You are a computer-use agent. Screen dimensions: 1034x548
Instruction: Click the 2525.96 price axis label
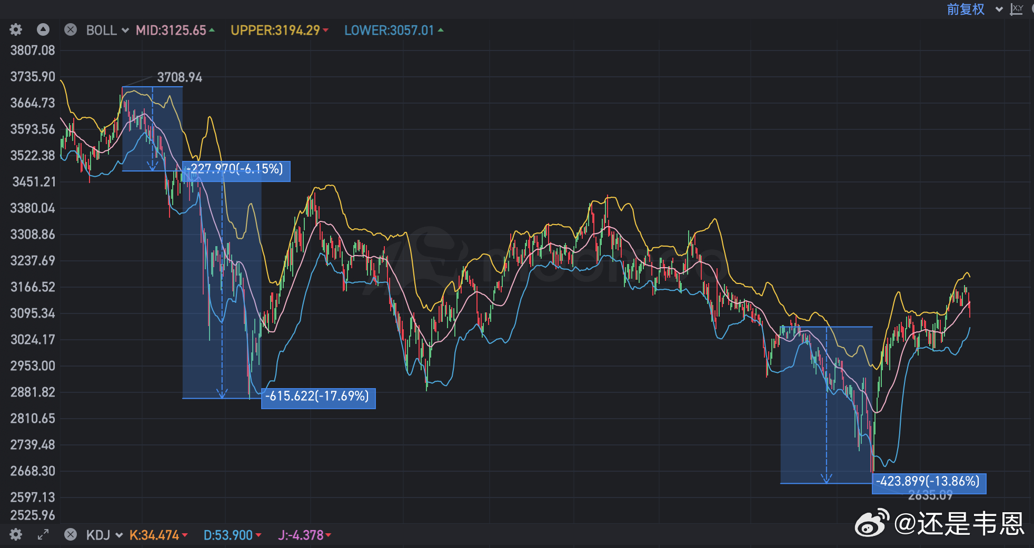point(33,515)
